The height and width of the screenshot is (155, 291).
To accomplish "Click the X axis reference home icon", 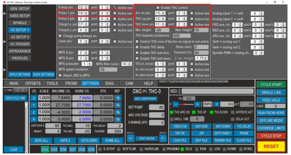I will tap(118, 98).
